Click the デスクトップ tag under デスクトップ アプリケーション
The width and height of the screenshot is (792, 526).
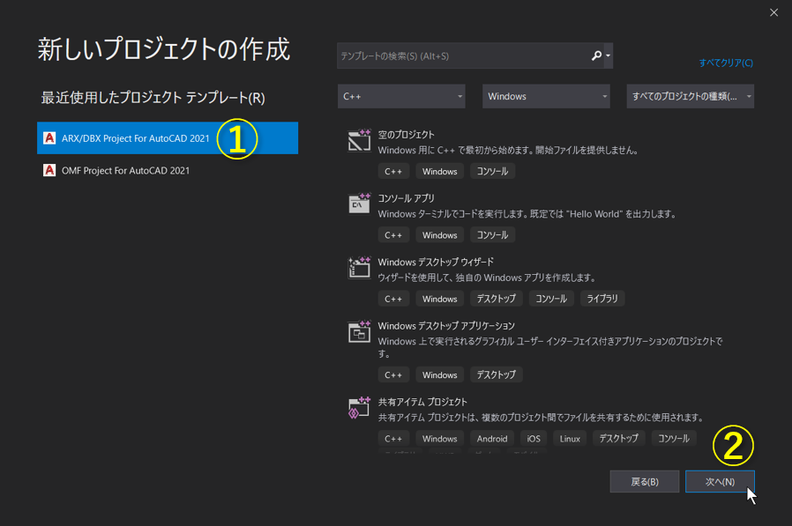(x=496, y=374)
